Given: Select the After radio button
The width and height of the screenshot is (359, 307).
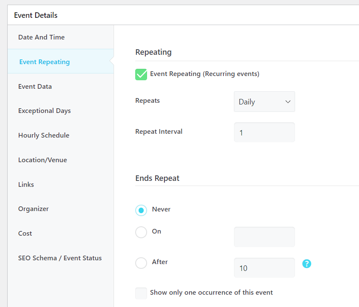Looking at the screenshot, I should [141, 263].
